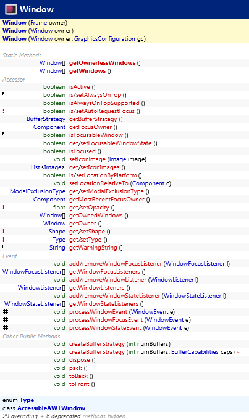249x420 pixels.
Task: Open setLocationRelativeTo method
Action: (99, 183)
